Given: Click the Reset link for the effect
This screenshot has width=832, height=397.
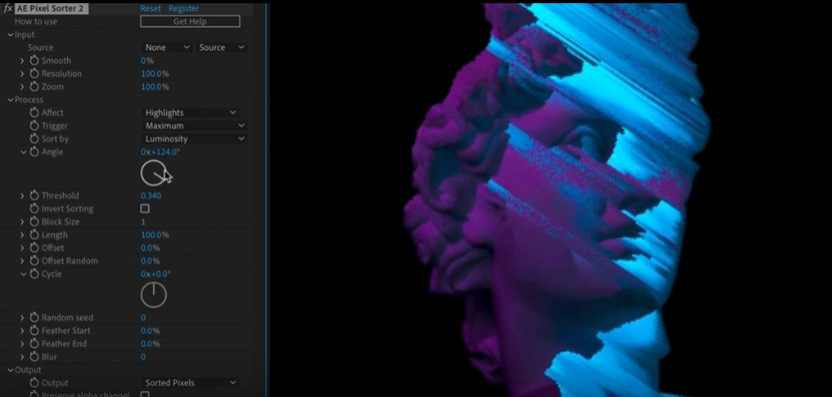Looking at the screenshot, I should [x=151, y=8].
